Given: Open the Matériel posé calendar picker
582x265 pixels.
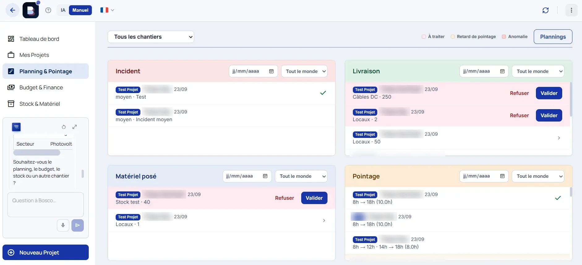Looking at the screenshot, I should [265, 176].
